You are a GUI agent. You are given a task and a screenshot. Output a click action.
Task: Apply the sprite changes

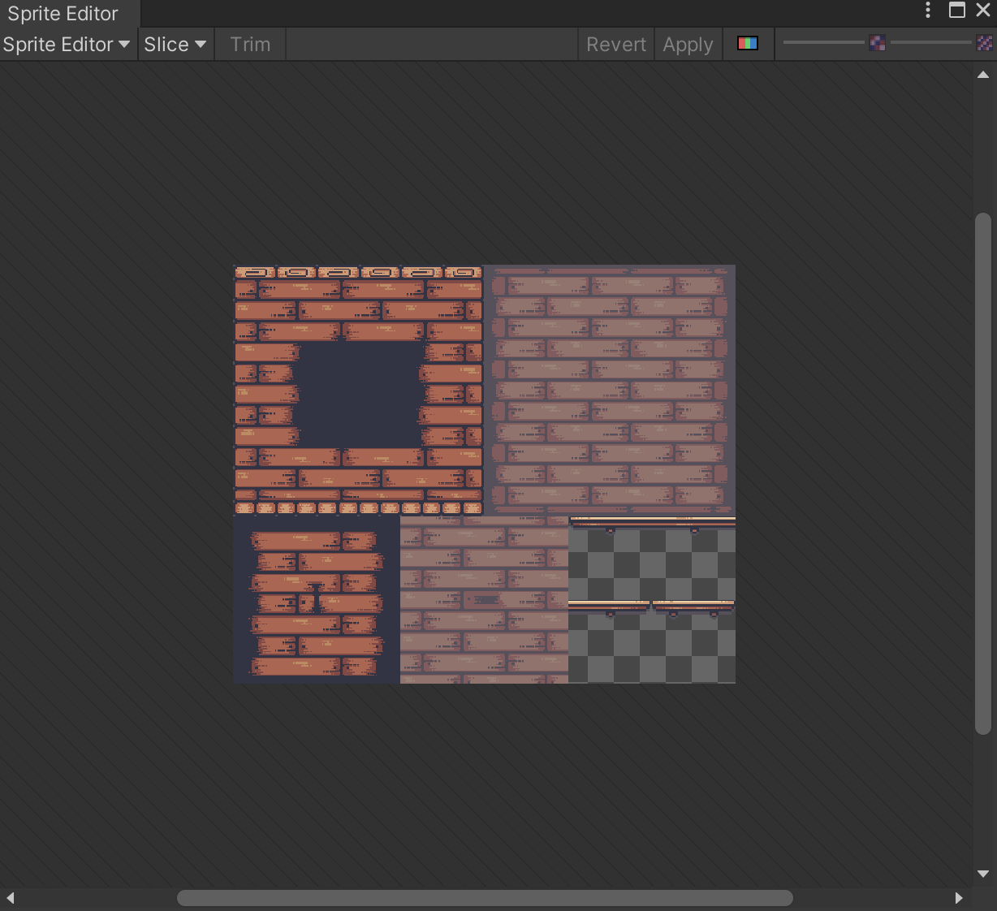tap(688, 45)
